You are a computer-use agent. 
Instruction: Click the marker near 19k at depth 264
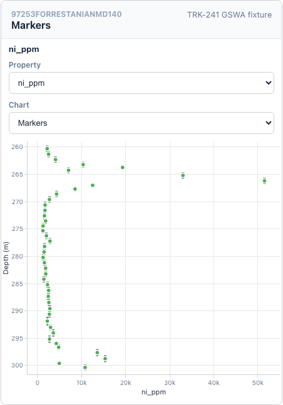pyautogui.click(x=123, y=167)
